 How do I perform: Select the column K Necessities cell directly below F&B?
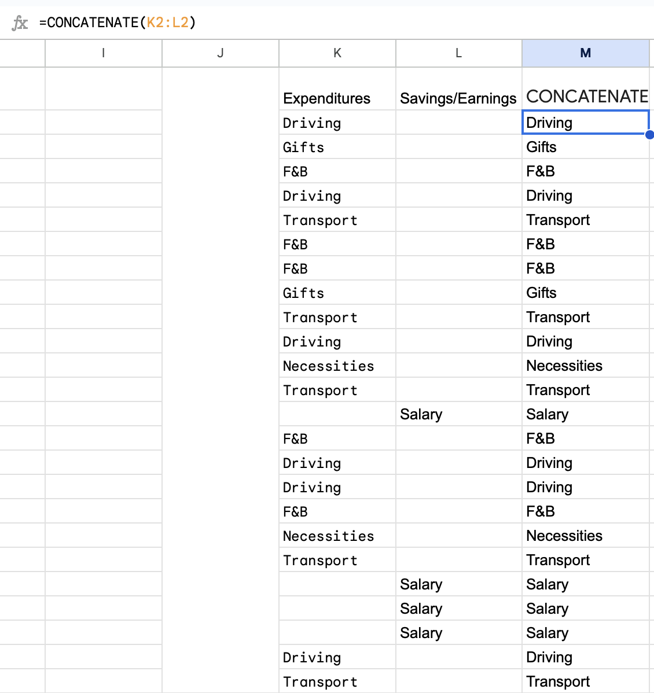tap(337, 536)
